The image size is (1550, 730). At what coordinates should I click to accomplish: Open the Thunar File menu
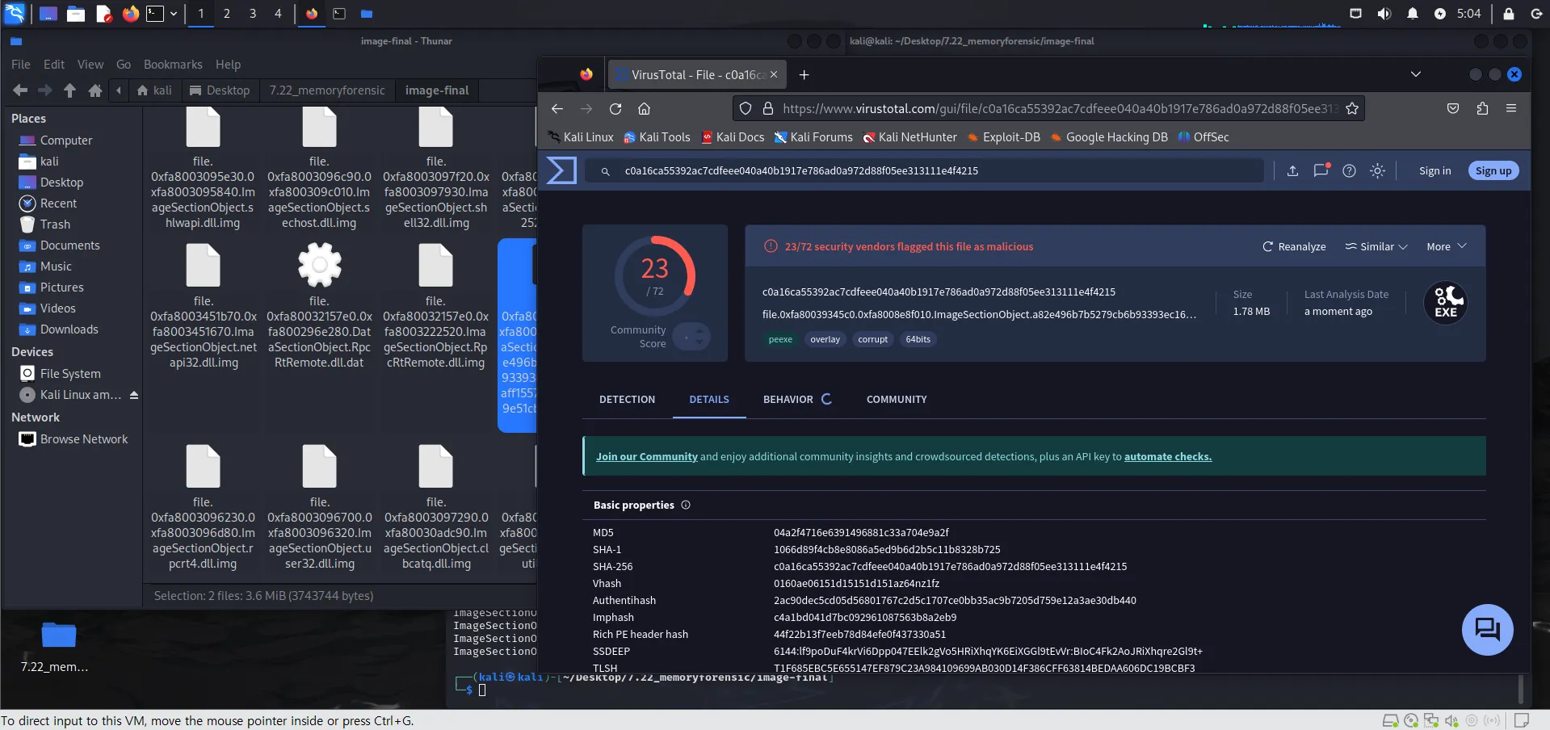[x=21, y=65]
